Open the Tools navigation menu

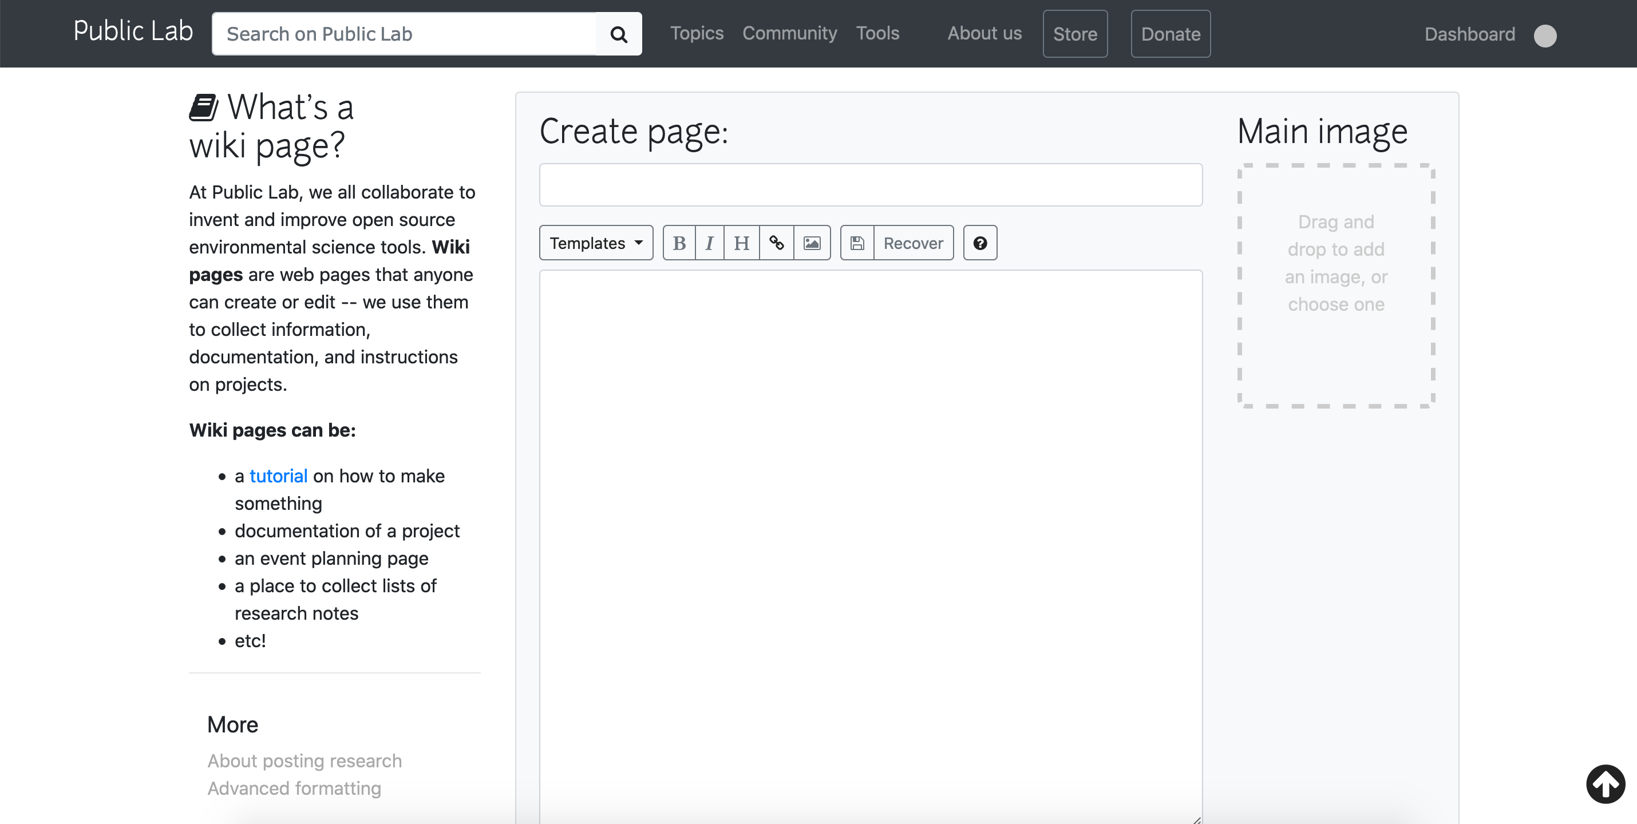(877, 34)
